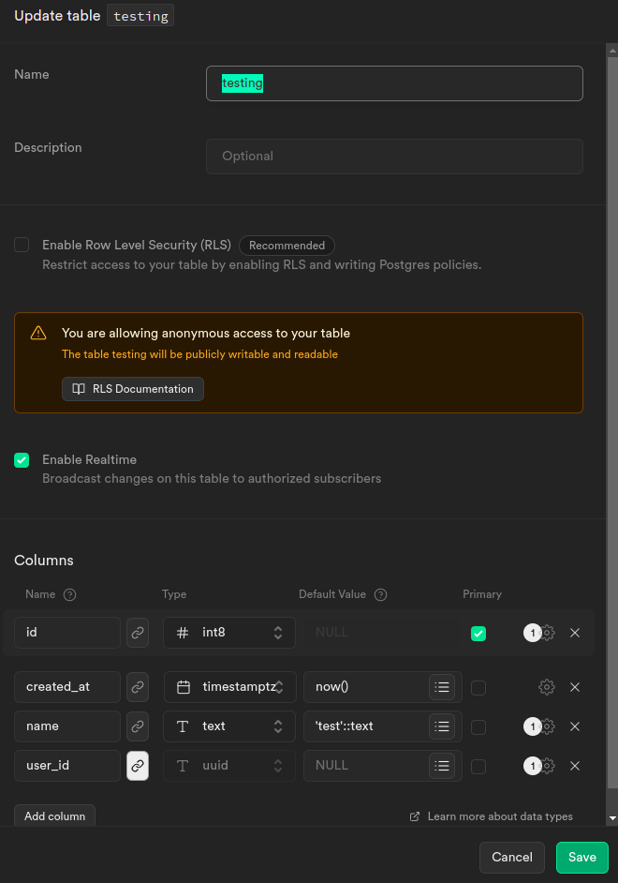618x883 pixels.
Task: Open Learn more about data types link
Action: tap(492, 816)
